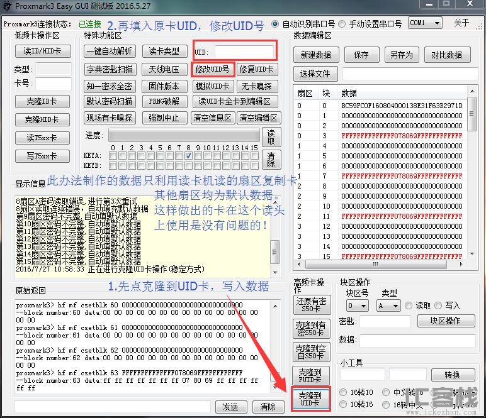Click the 读卡类型 button
The height and width of the screenshot is (418, 486).
[x=164, y=51]
